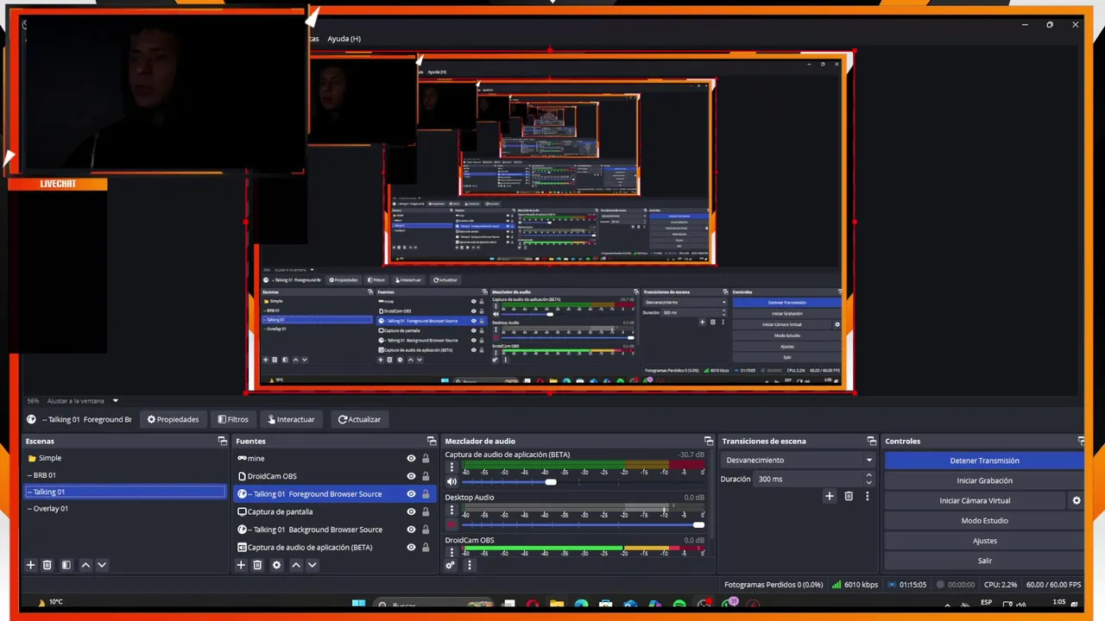Enable Modo Estudio

pyautogui.click(x=984, y=521)
